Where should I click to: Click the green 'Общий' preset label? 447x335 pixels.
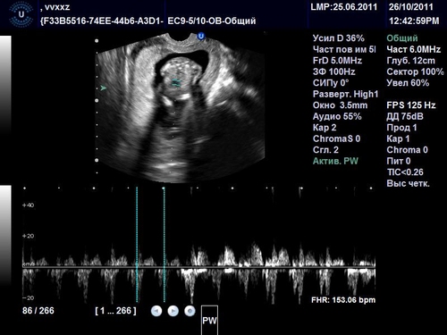tap(402, 38)
